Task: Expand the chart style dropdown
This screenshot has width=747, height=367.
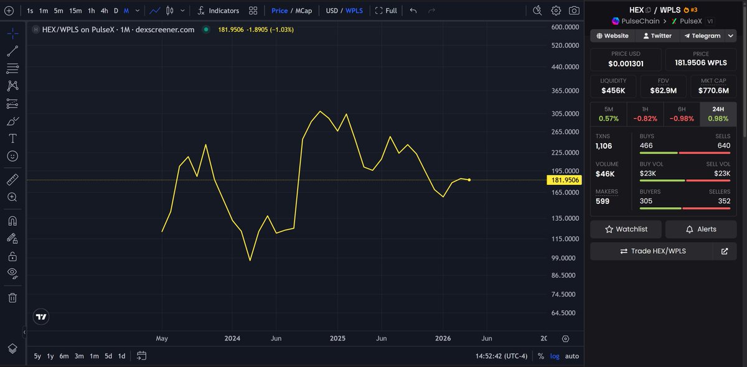Action: tap(182, 11)
